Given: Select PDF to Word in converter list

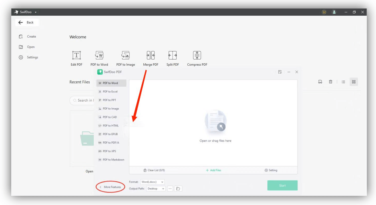Looking at the screenshot, I should pyautogui.click(x=111, y=83).
